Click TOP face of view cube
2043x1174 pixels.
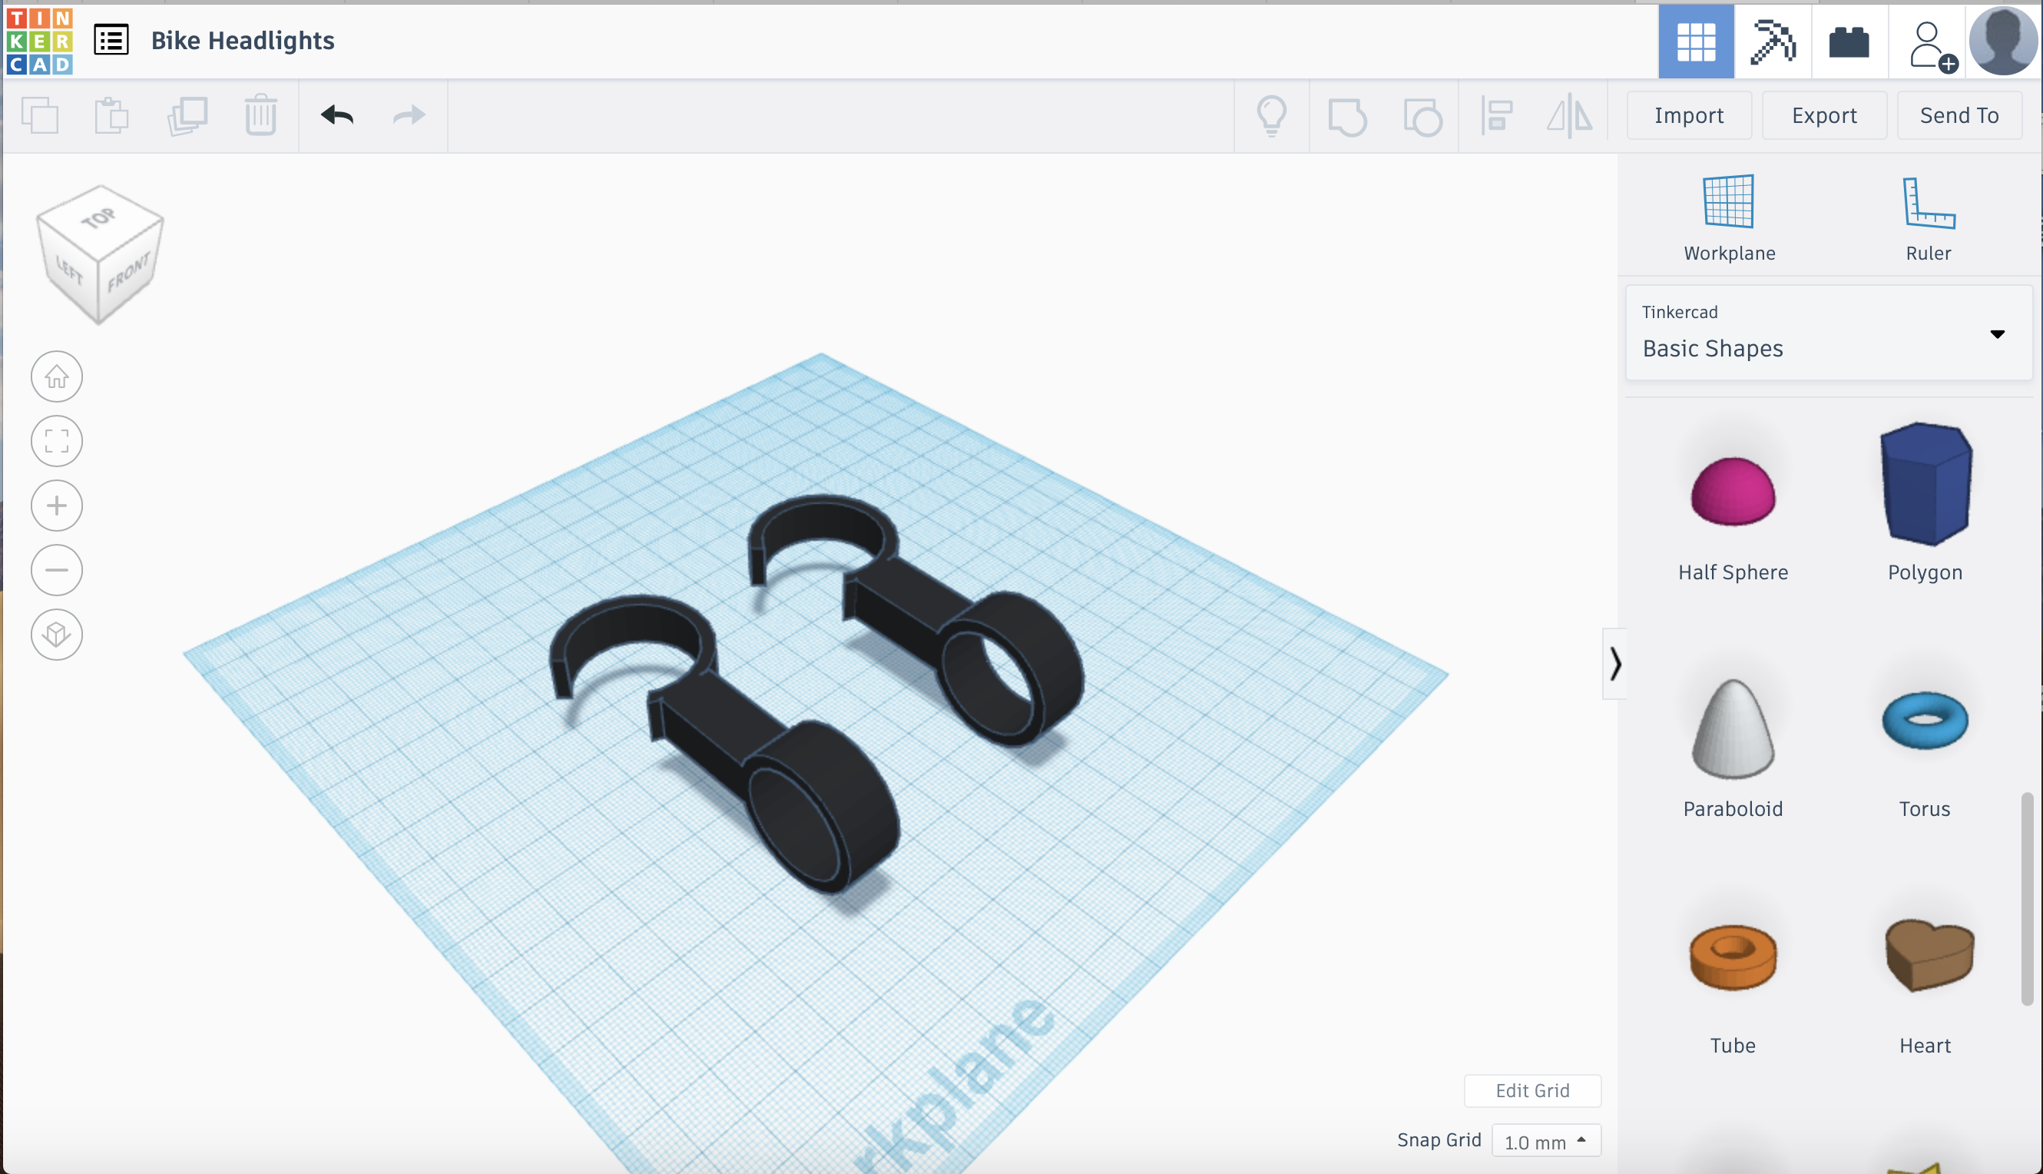(x=100, y=219)
